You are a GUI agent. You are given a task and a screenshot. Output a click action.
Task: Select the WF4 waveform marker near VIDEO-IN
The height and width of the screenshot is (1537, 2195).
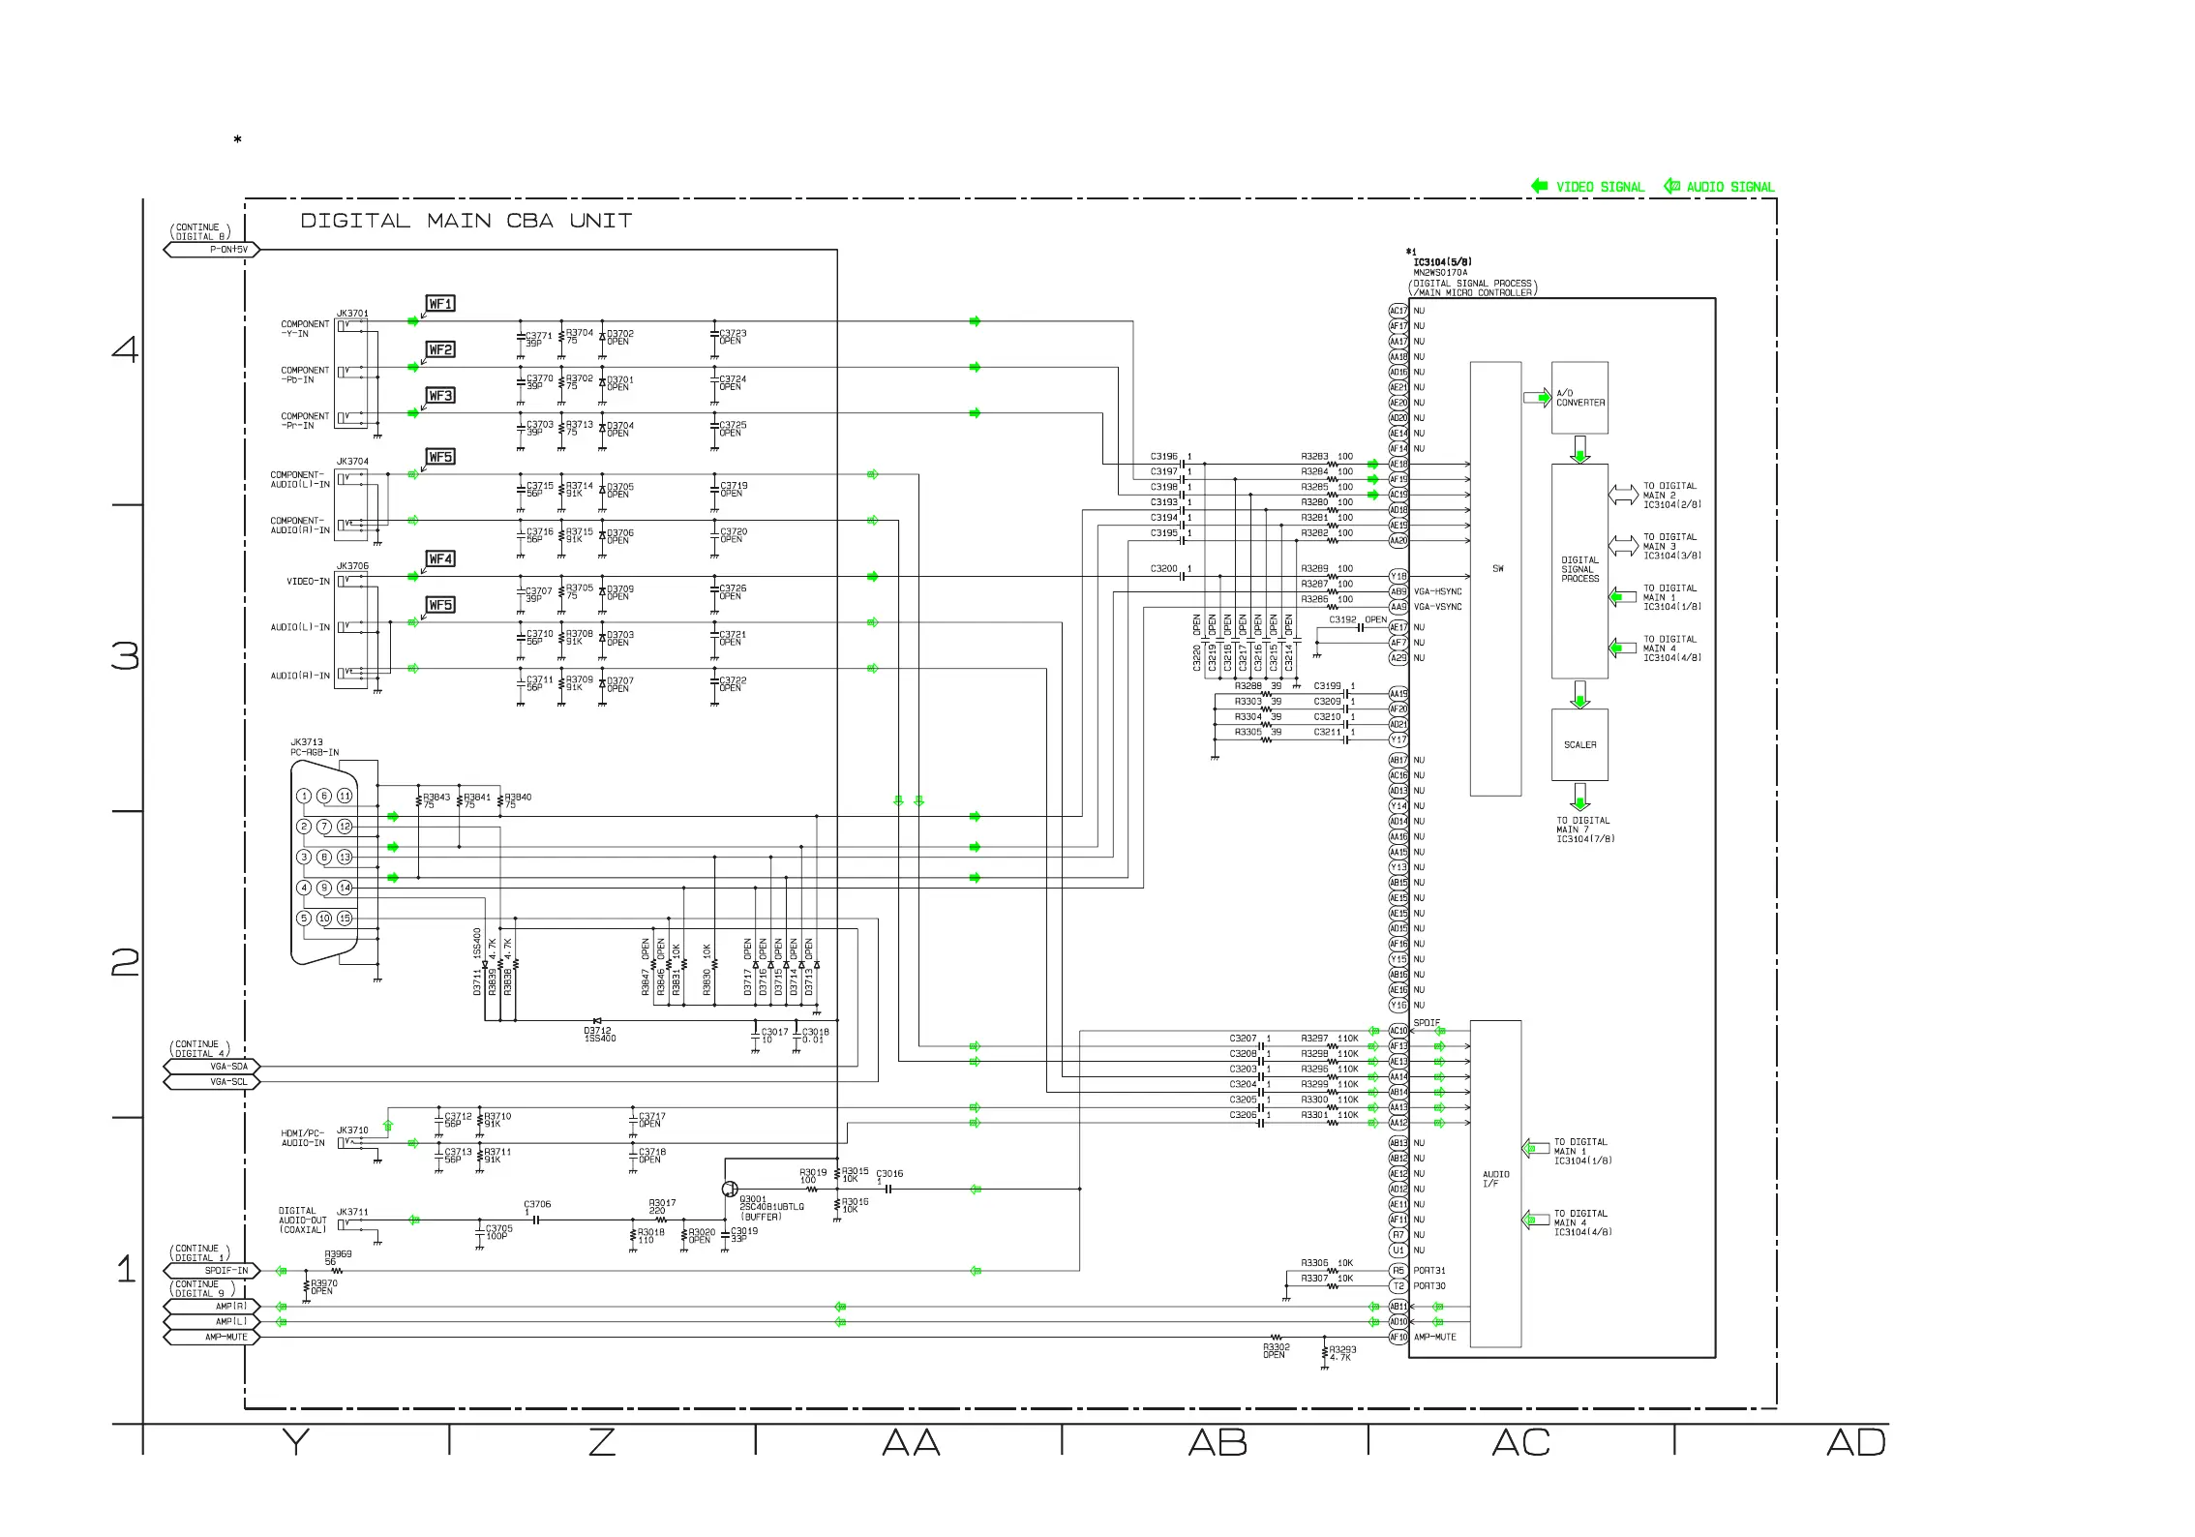click(x=440, y=559)
